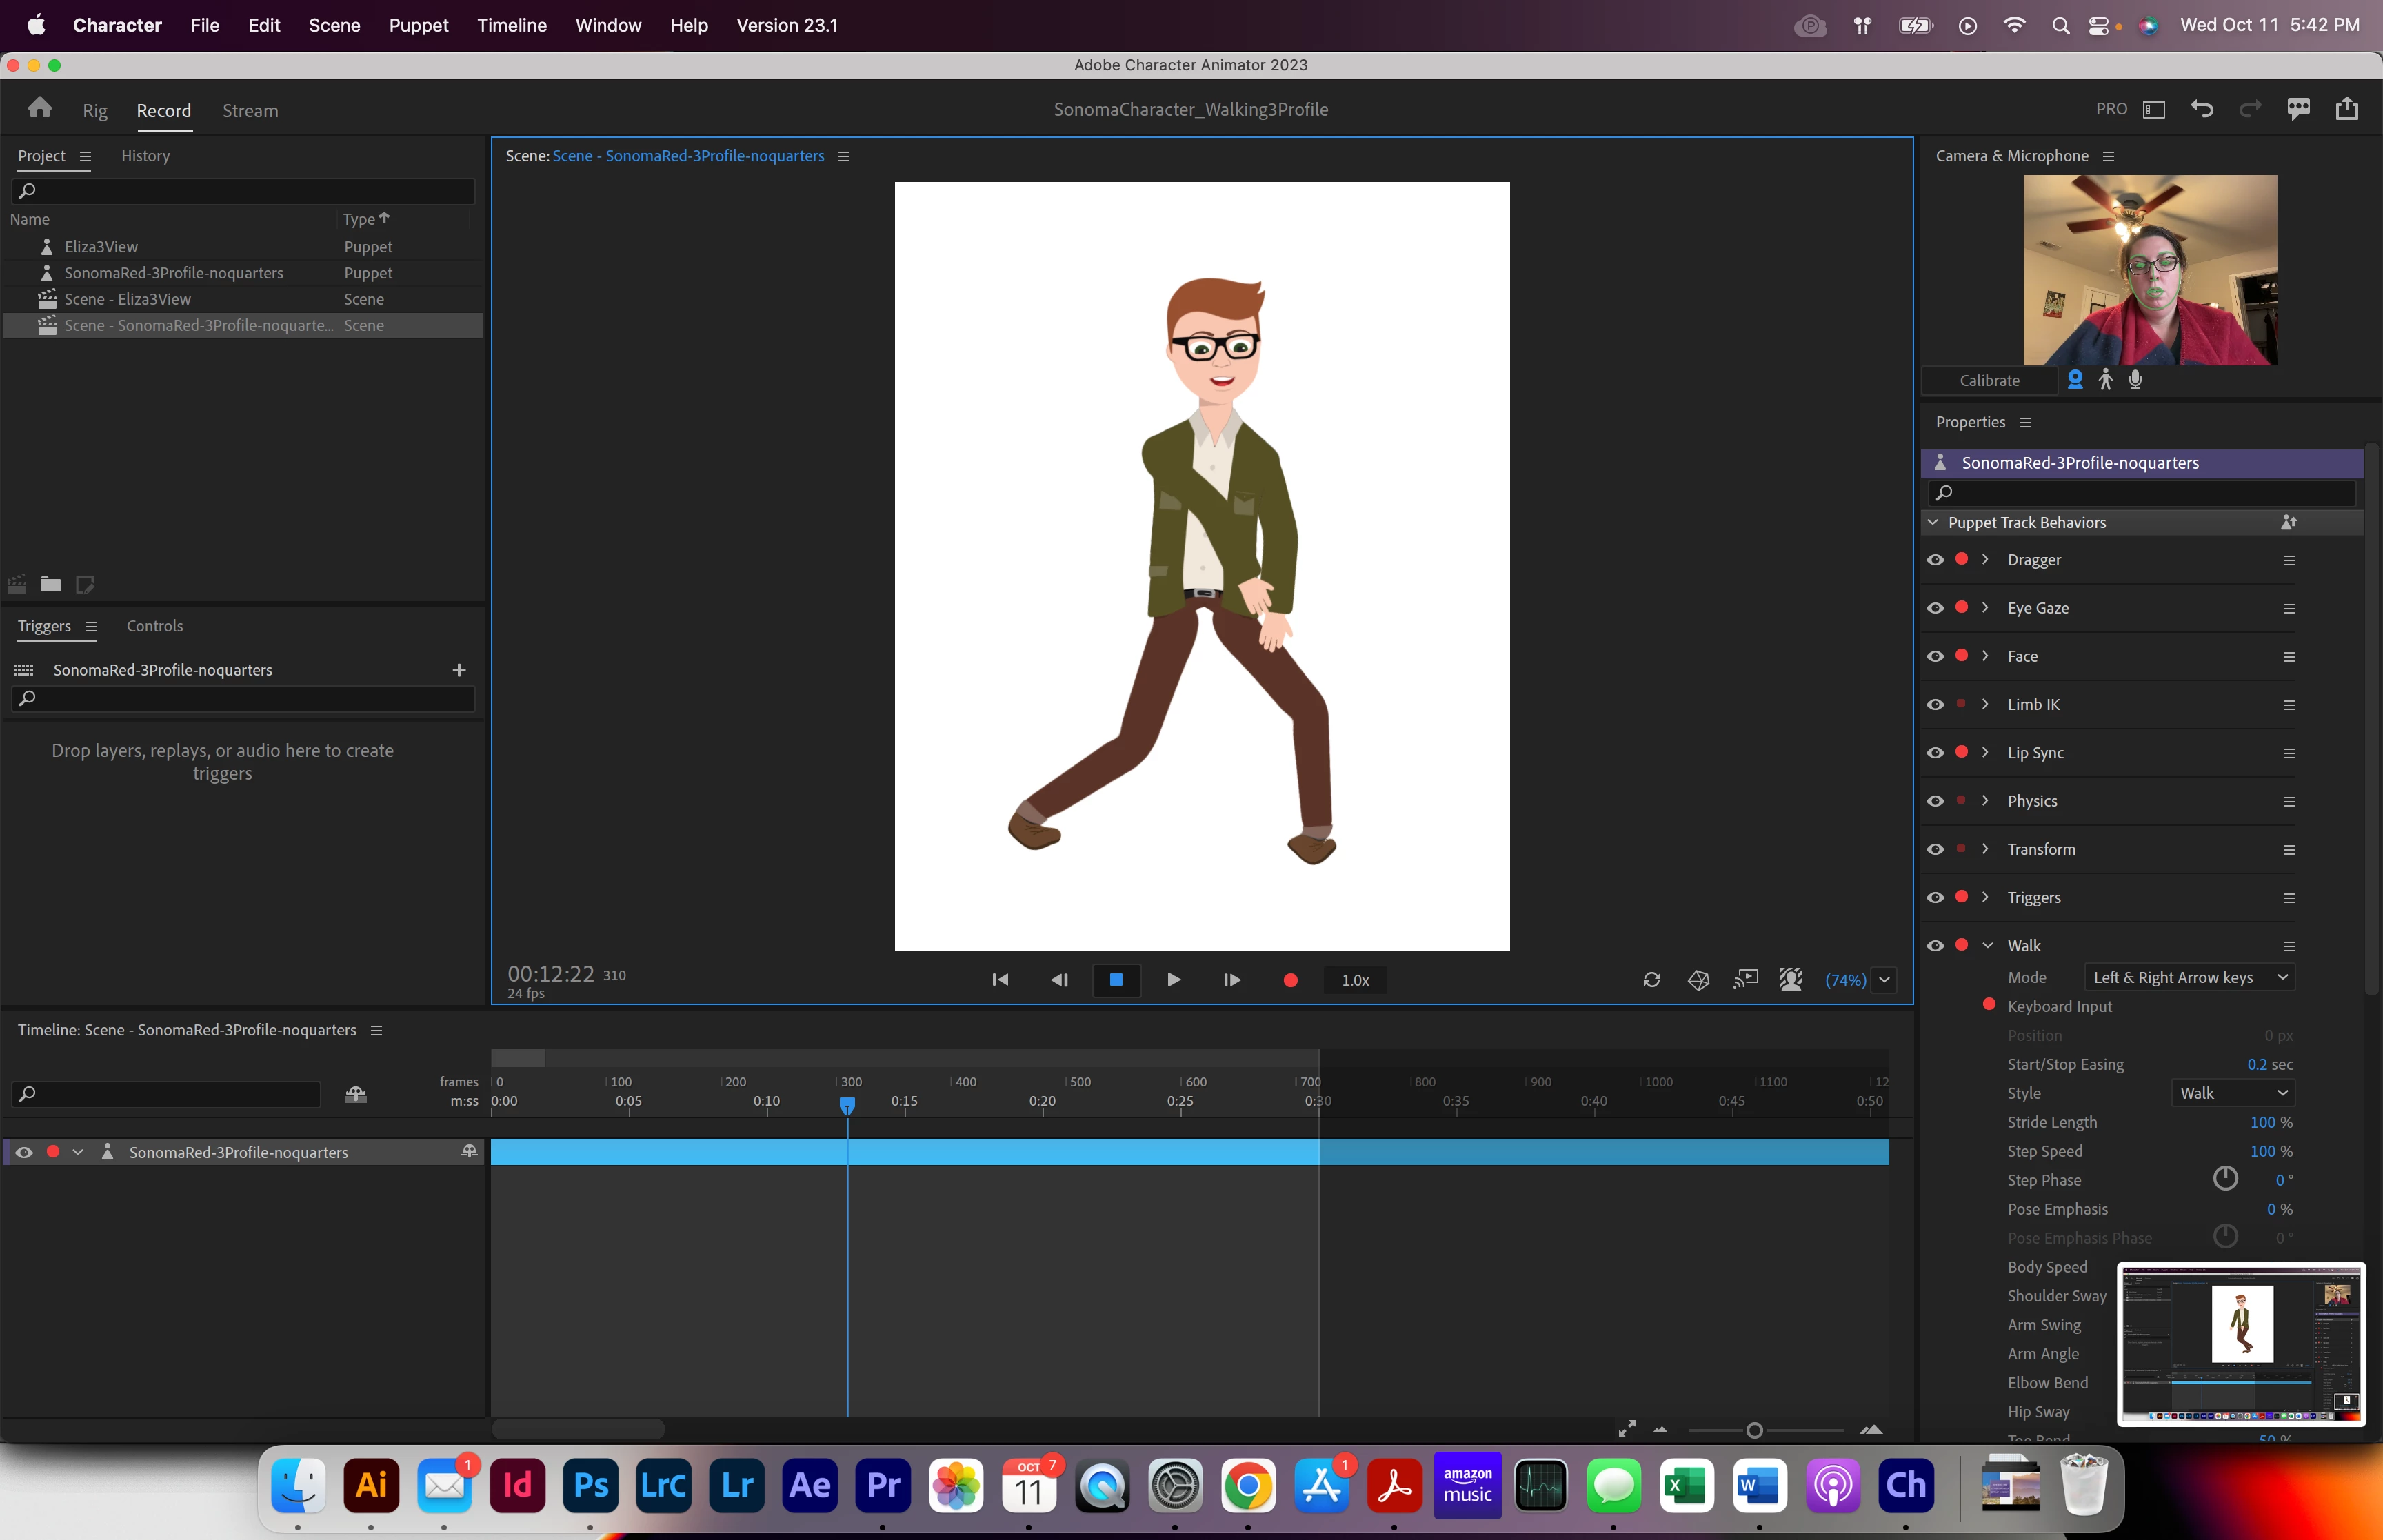Viewport: 2383px width, 1540px height.
Task: Toggle timeline puppet track visibility eye
Action: [x=24, y=1152]
